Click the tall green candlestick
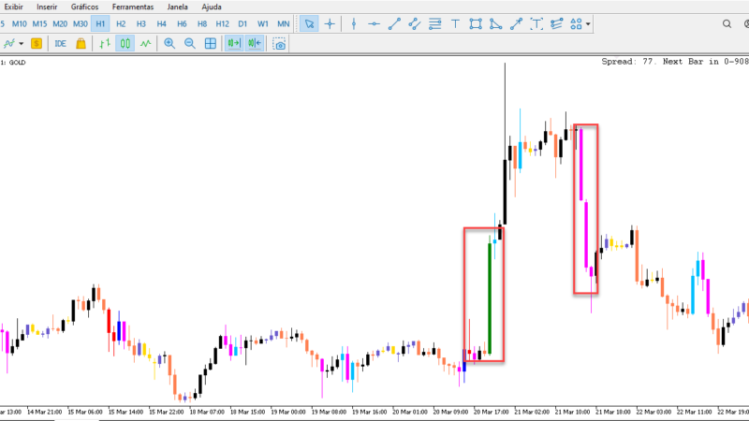The height and width of the screenshot is (421, 749). pos(490,298)
